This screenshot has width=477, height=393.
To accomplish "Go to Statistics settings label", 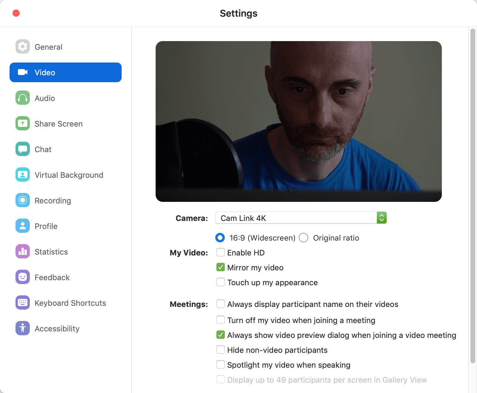I will tap(51, 252).
